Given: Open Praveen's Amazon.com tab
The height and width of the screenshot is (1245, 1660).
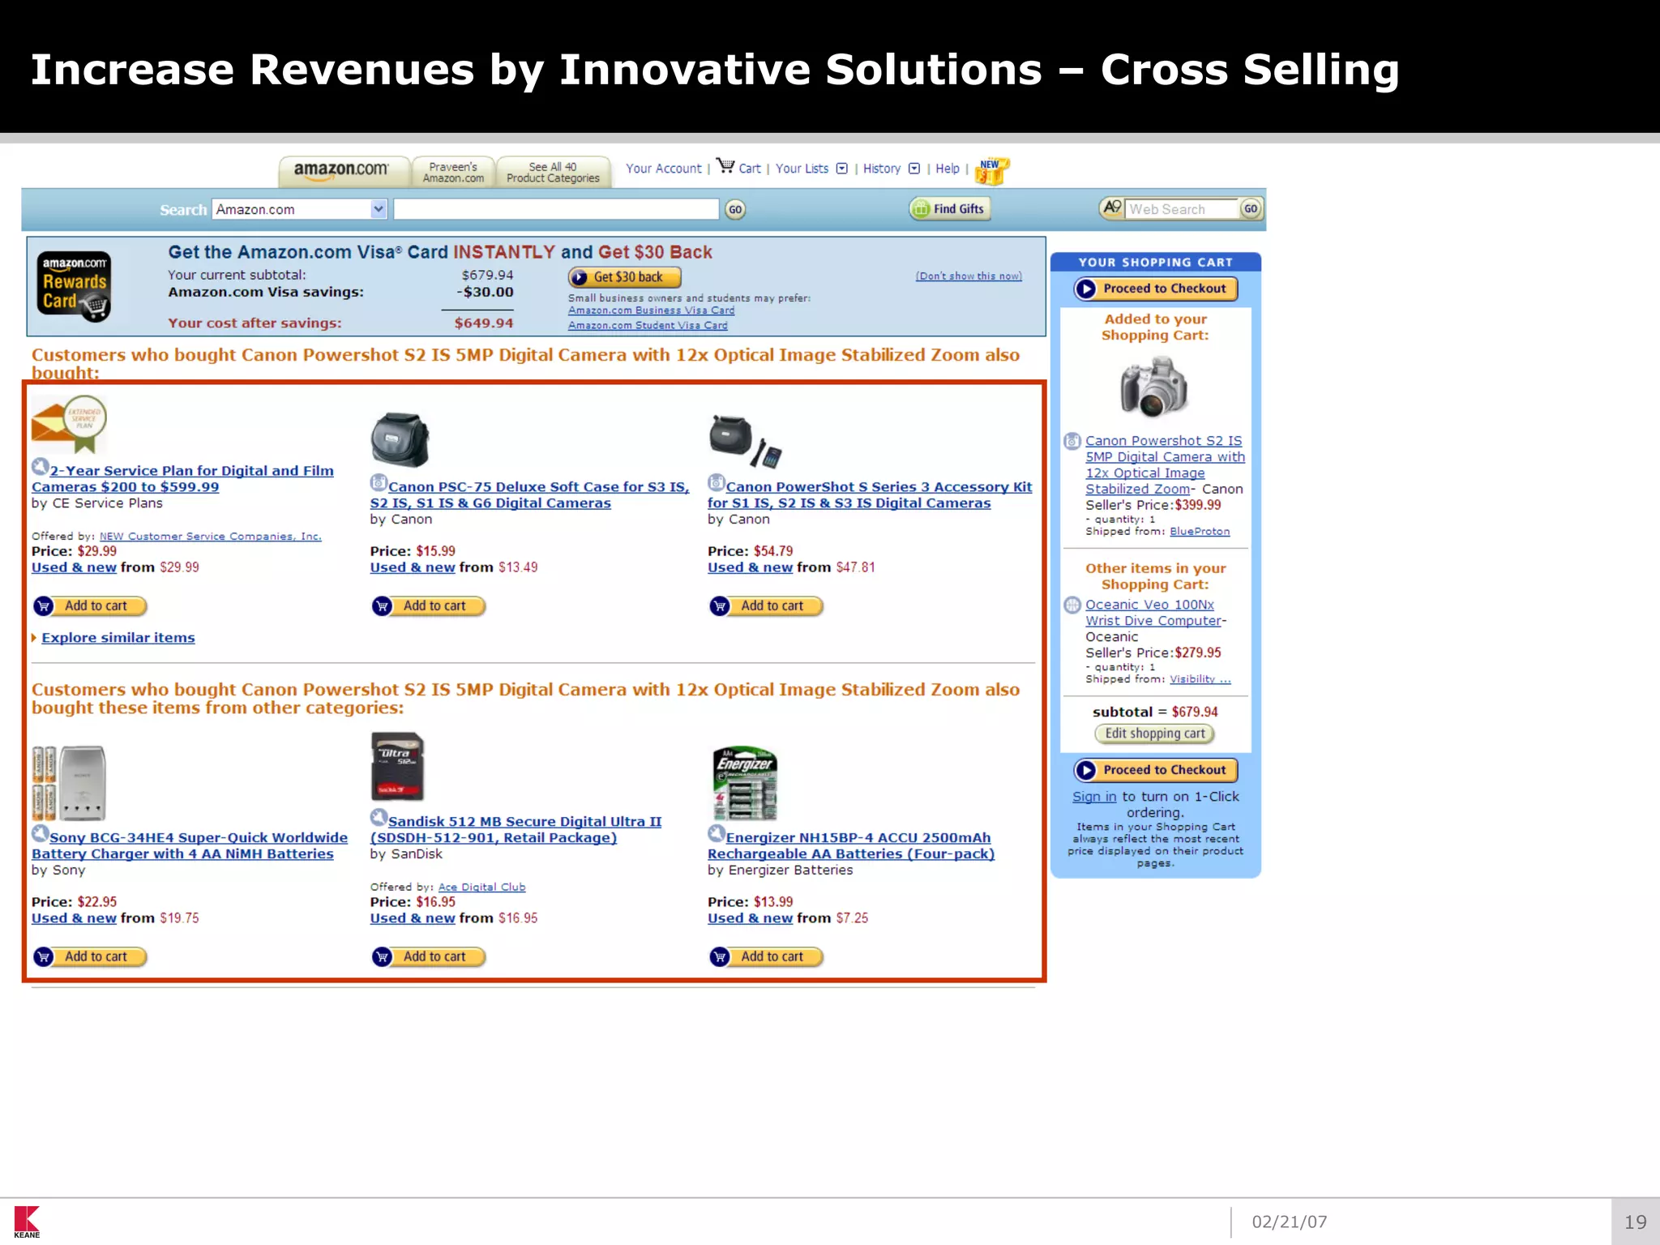Looking at the screenshot, I should [453, 172].
